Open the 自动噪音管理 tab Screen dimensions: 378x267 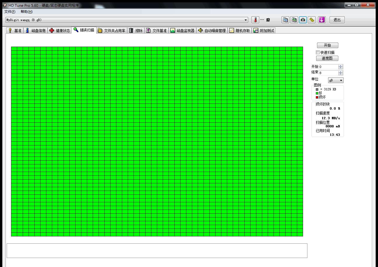tap(212, 31)
